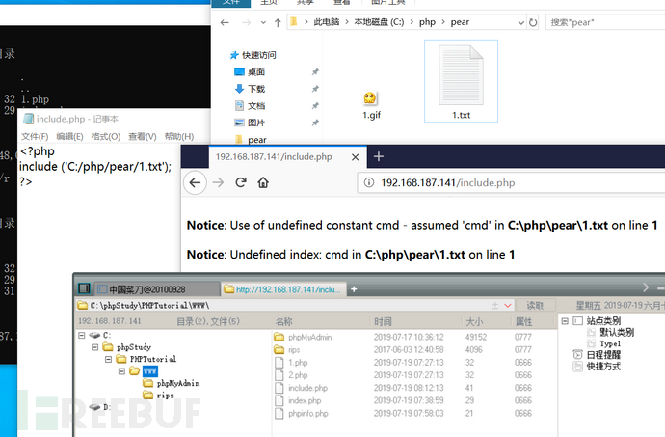Select 此电脑 in Explorer breadcrumb

(x=326, y=22)
